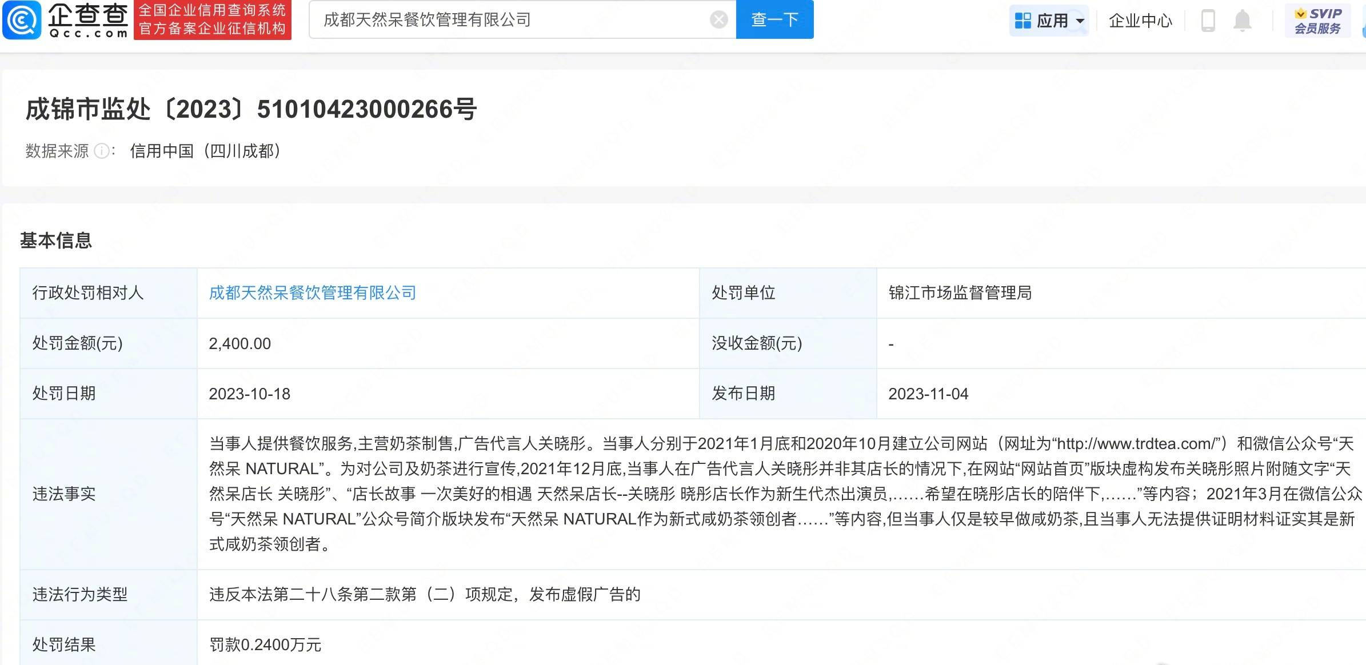Click the 违法事实 description paragraph
The height and width of the screenshot is (665, 1366).
pyautogui.click(x=785, y=494)
